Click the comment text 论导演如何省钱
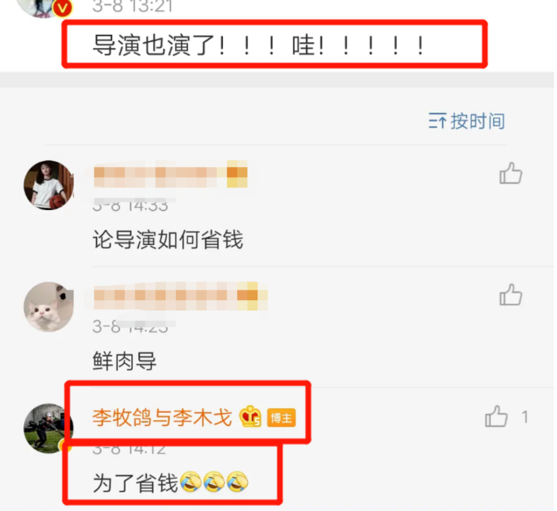 [x=168, y=239]
